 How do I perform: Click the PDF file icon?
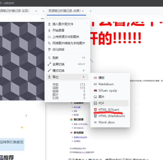coord(95,103)
